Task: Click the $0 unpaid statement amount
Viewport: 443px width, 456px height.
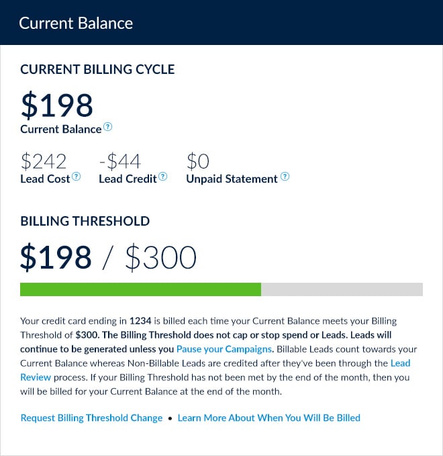Action: 198,161
